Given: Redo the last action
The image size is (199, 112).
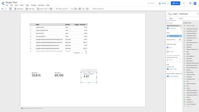Looking at the screenshot, I should click(6, 9).
